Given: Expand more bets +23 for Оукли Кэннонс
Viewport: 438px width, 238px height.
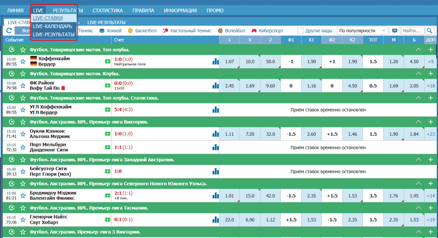Looking at the screenshot, I should point(430,134).
